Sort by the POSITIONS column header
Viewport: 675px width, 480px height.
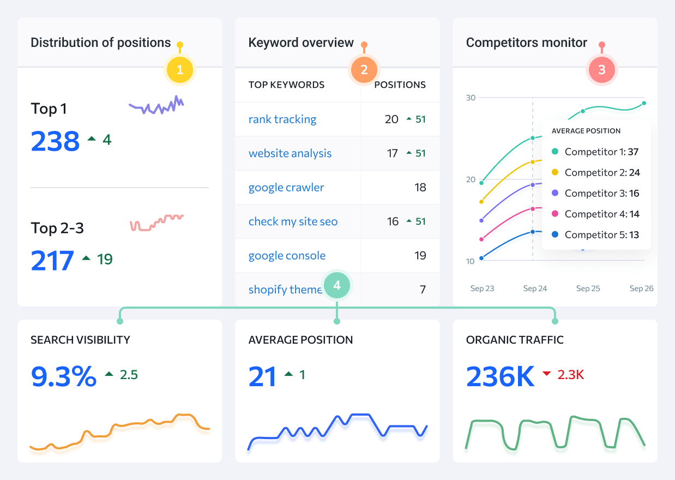(400, 85)
